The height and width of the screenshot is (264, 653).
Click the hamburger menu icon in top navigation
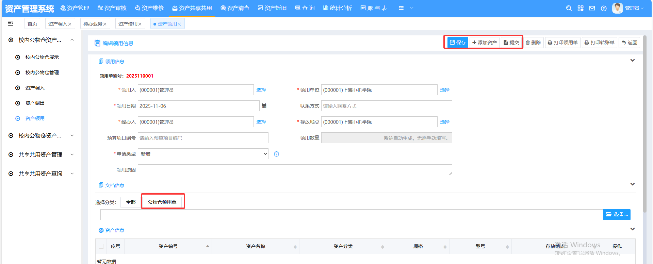pos(401,8)
